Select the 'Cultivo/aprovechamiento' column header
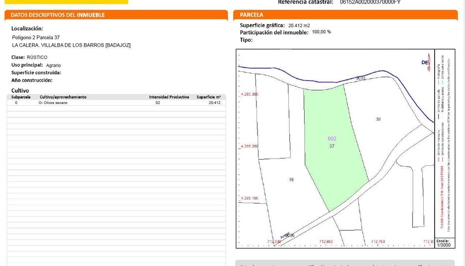The image size is (465, 266). click(x=63, y=97)
